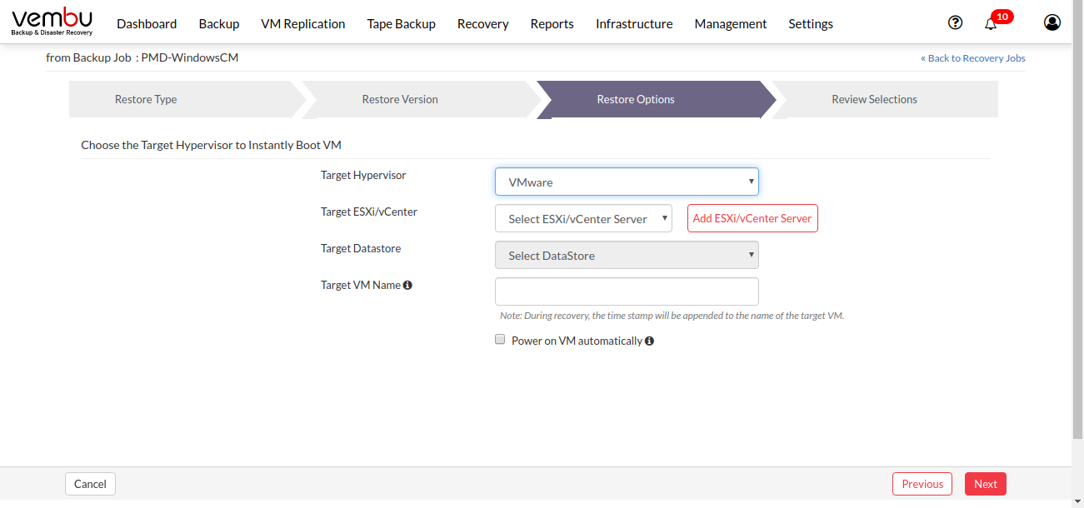Open the Settings menu
Image resolution: width=1084 pixels, height=508 pixels.
click(811, 23)
